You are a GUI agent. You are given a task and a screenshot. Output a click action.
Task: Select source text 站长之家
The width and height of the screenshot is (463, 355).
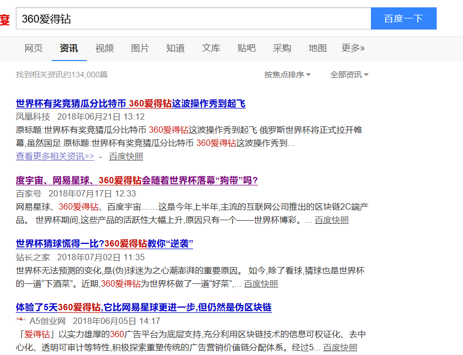click(x=33, y=257)
